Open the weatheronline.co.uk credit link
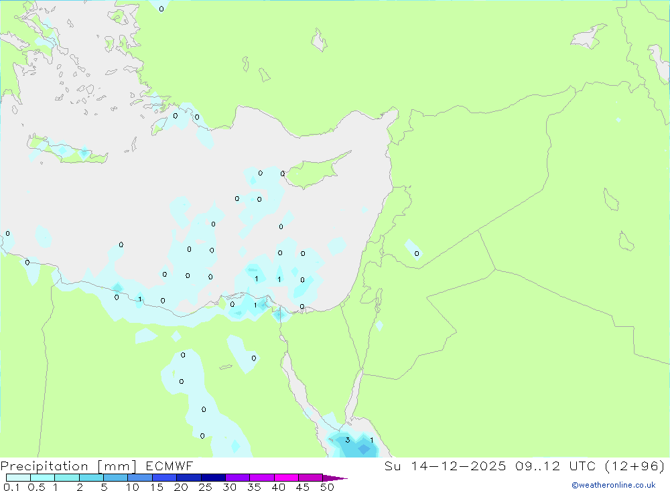Image resolution: width=670 pixels, height=491 pixels. [614, 485]
